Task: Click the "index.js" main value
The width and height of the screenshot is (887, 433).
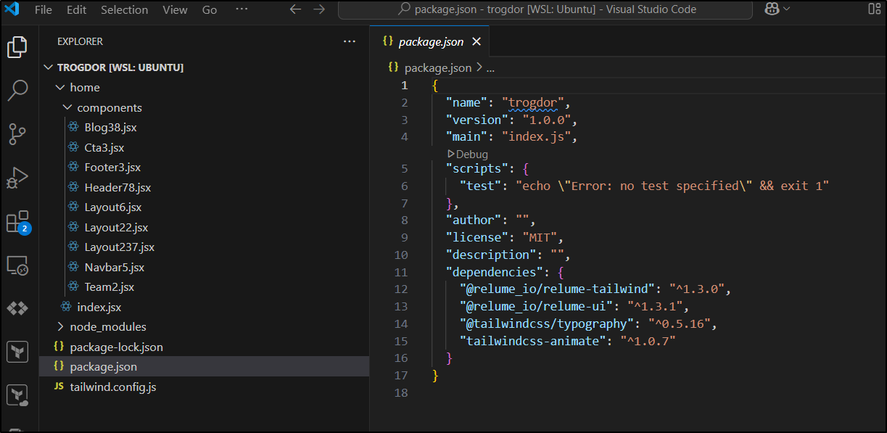Action: 535,136
